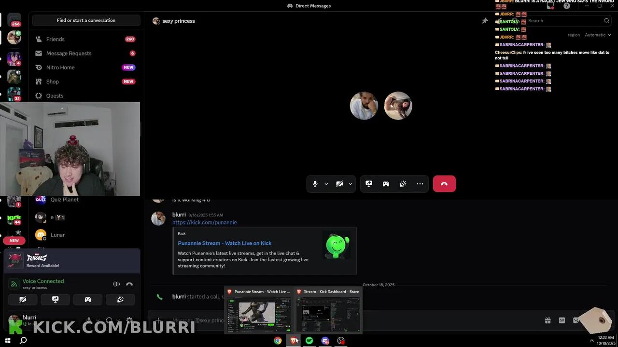Mute the microphone in the call controls
The width and height of the screenshot is (618, 347).
(315, 184)
